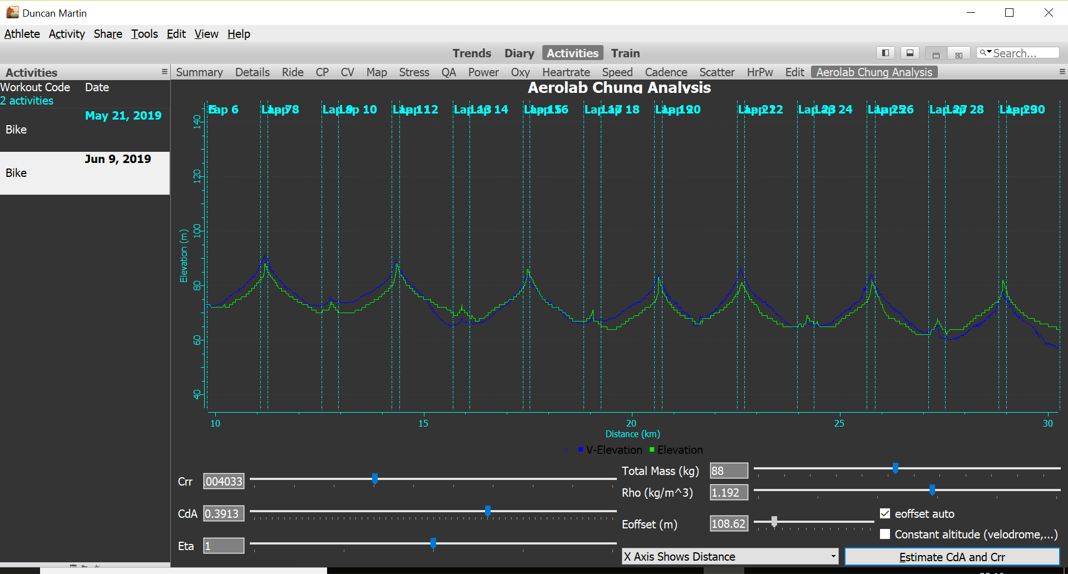Click the Date column header

click(x=97, y=87)
